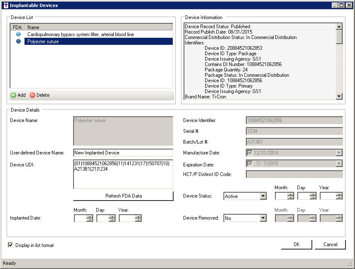This screenshot has height=269, width=355.
Task: Toggle Display in list format checkbox
Action: pos(10,245)
